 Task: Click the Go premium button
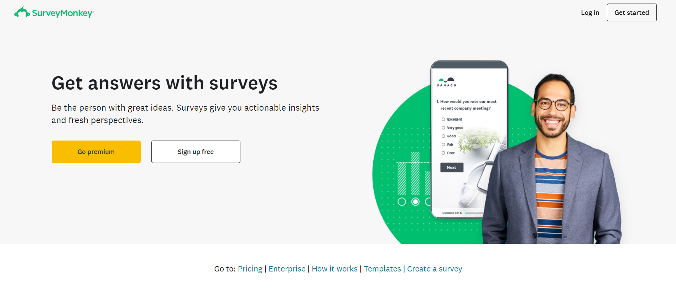point(96,152)
